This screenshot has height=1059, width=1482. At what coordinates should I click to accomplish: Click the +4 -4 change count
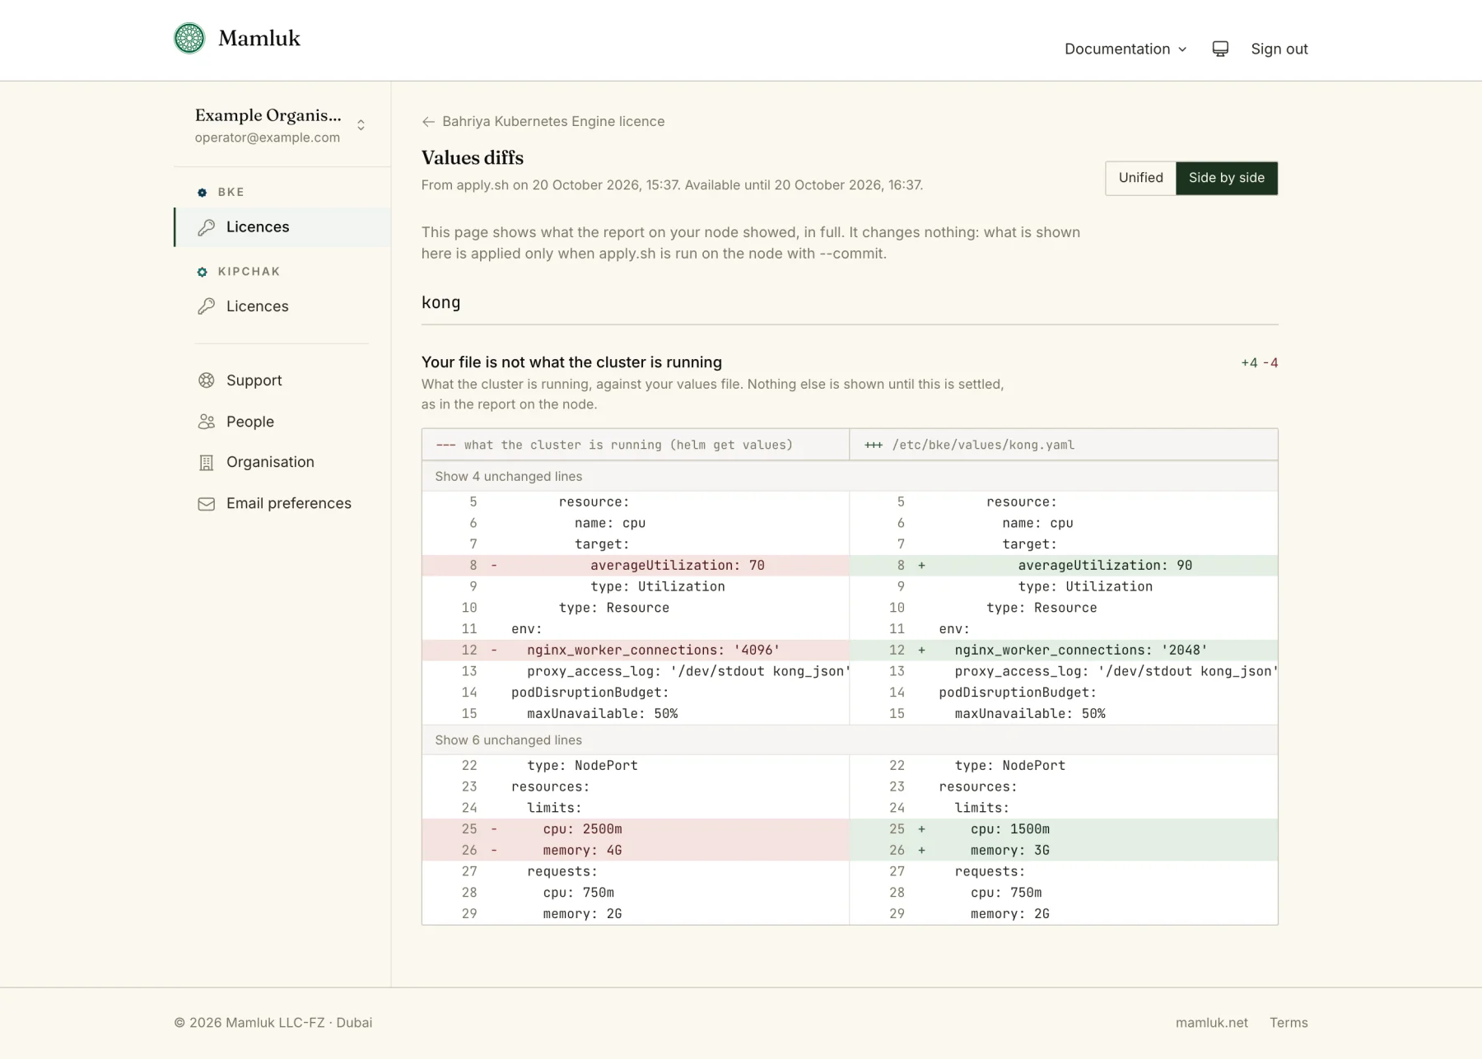[1259, 363]
